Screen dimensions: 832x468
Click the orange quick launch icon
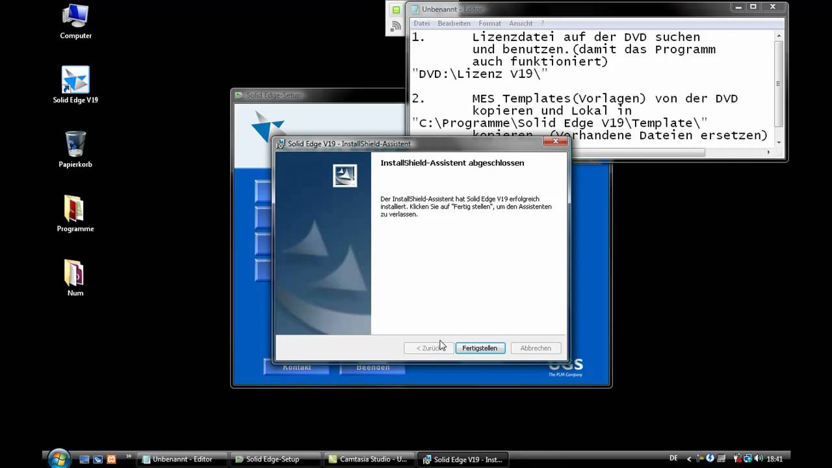[111, 460]
